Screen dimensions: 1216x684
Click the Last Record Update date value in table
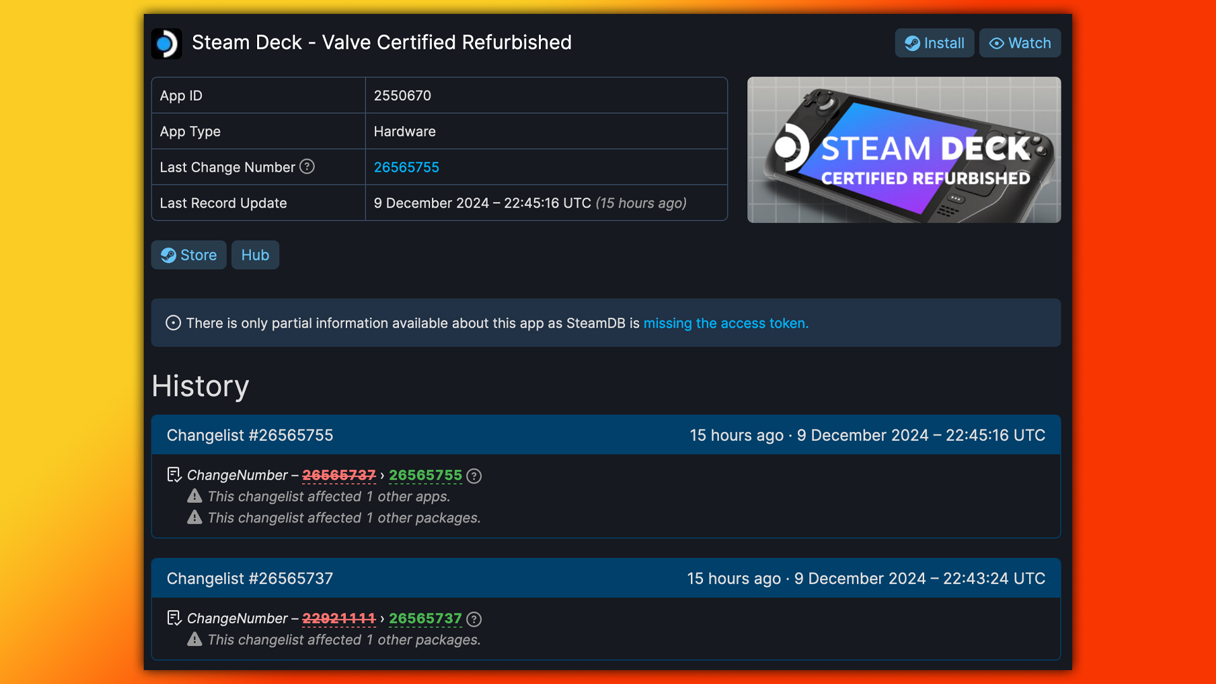pyautogui.click(x=482, y=203)
